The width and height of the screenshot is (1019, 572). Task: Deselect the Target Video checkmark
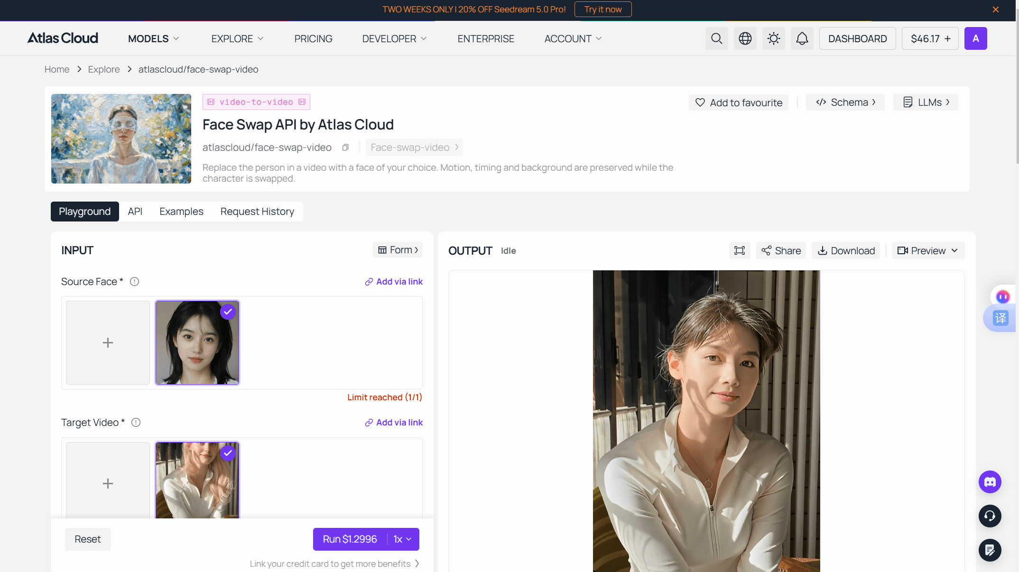(x=228, y=453)
